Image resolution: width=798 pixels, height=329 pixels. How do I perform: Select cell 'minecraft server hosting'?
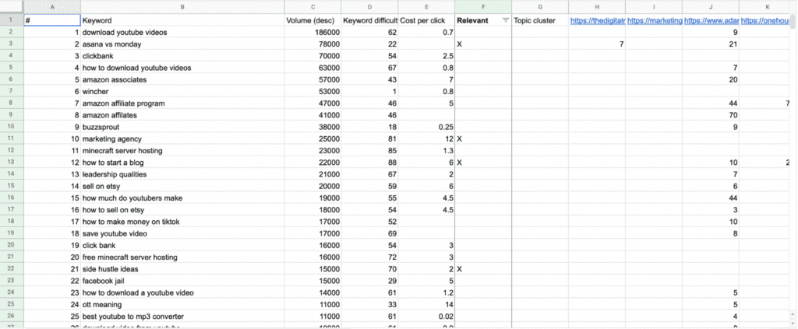[x=182, y=151]
